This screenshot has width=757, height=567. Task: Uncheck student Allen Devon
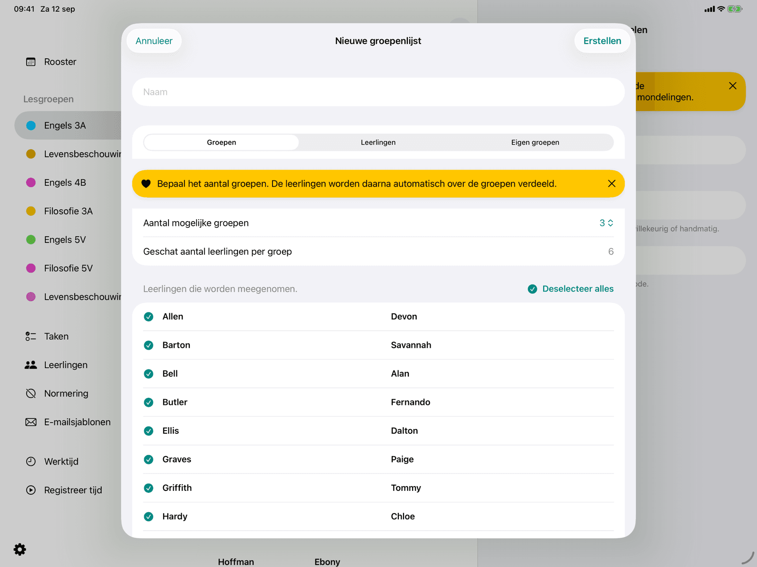[x=149, y=317]
